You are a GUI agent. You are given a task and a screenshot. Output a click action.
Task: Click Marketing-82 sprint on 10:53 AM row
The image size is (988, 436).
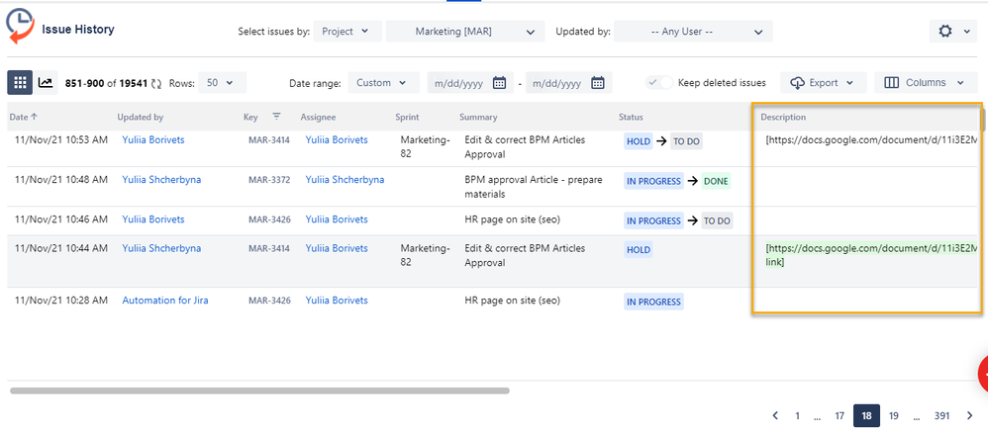pos(426,147)
